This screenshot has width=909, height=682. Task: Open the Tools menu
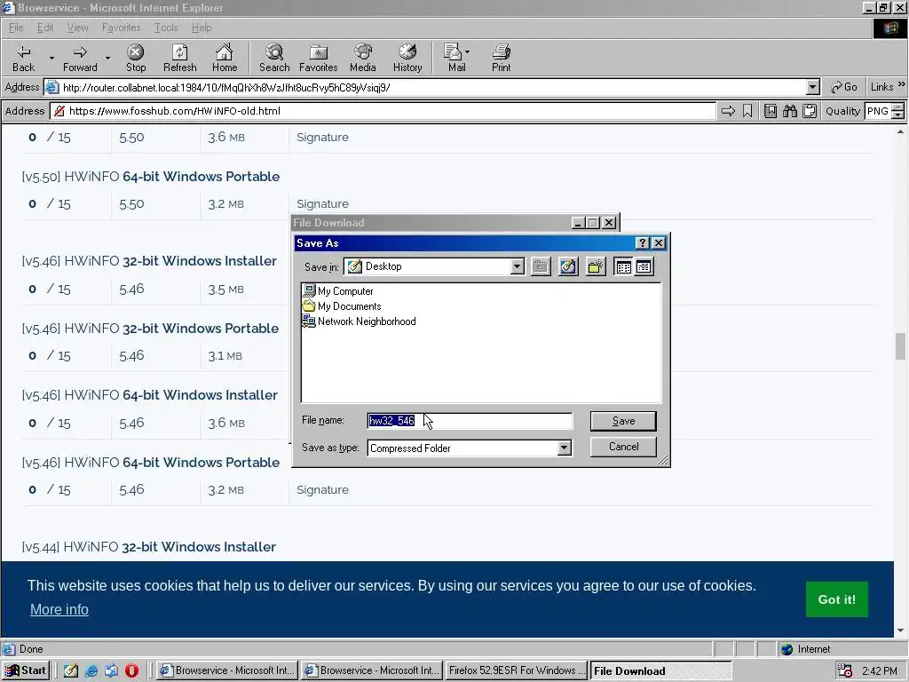point(166,28)
